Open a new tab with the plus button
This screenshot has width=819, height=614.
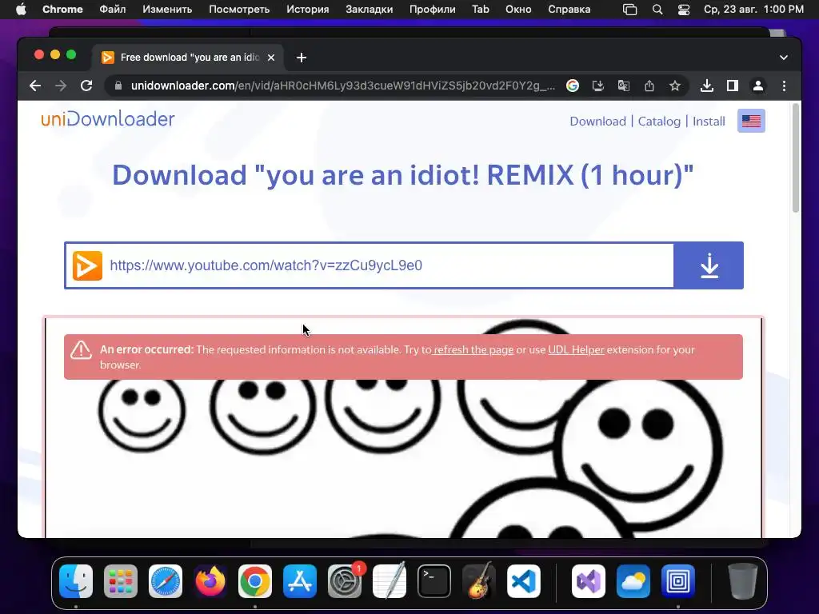[x=302, y=58]
